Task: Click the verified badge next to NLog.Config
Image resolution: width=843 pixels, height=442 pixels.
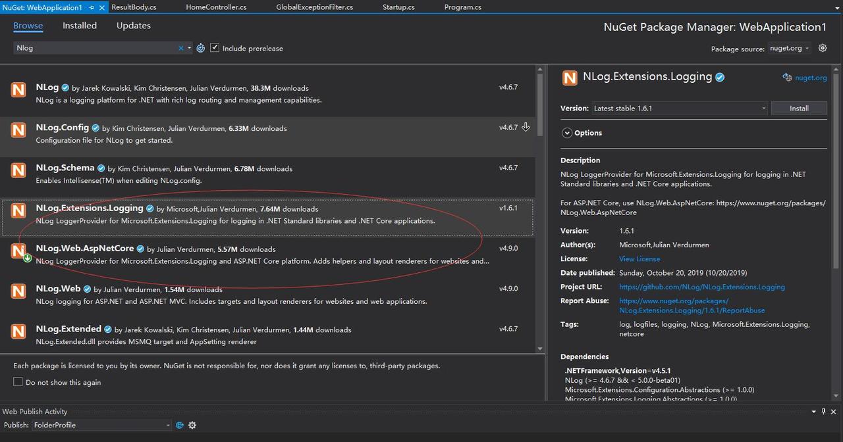Action: pyautogui.click(x=95, y=128)
